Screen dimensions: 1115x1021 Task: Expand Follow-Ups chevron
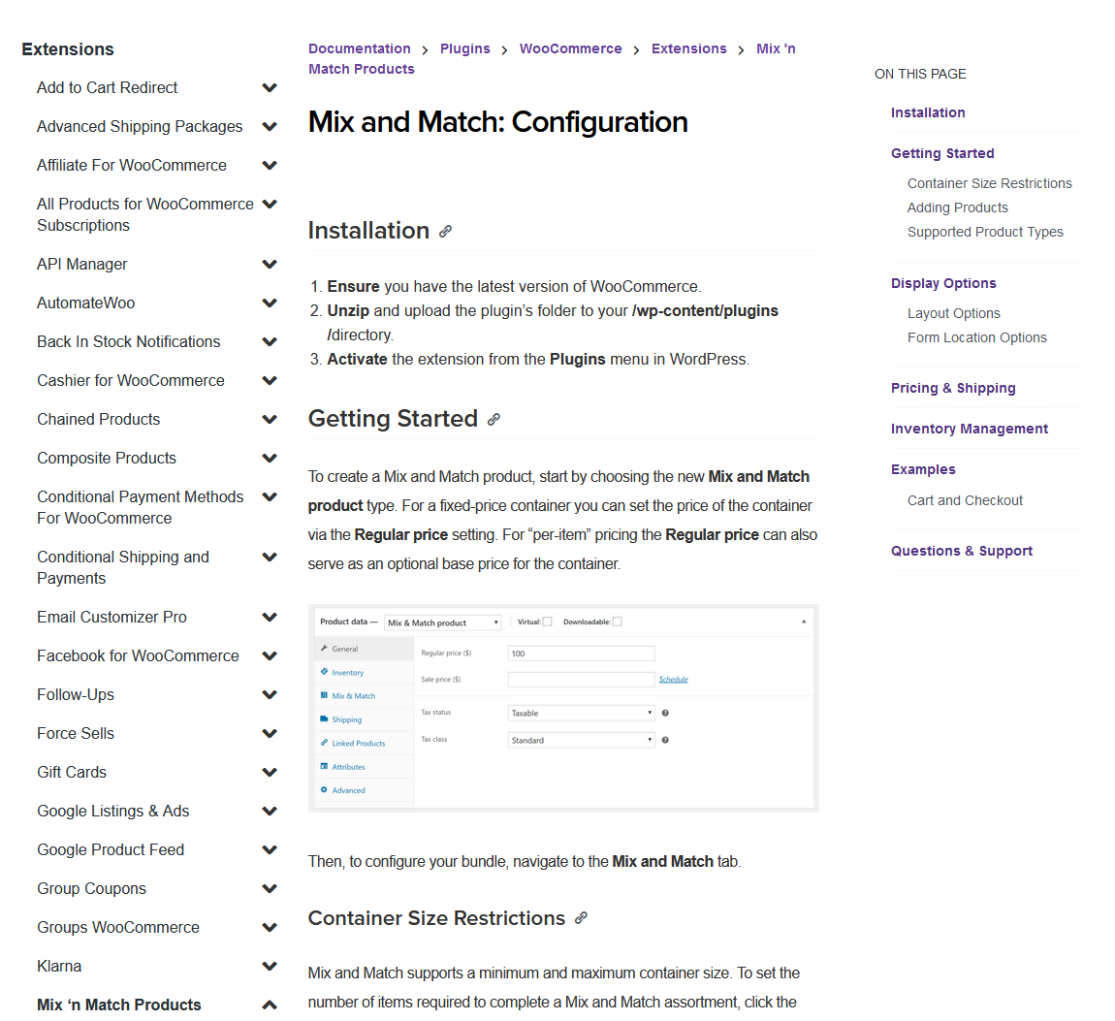(270, 694)
